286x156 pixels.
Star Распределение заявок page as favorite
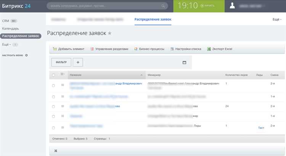click(x=109, y=33)
